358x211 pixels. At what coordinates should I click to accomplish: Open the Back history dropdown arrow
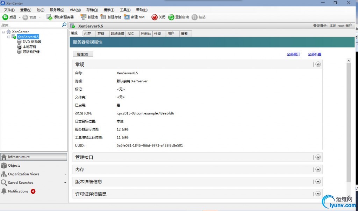(20, 17)
